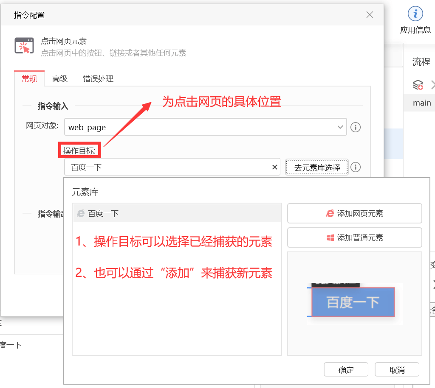Select 百度一下 row in 元素库 list

click(177, 213)
